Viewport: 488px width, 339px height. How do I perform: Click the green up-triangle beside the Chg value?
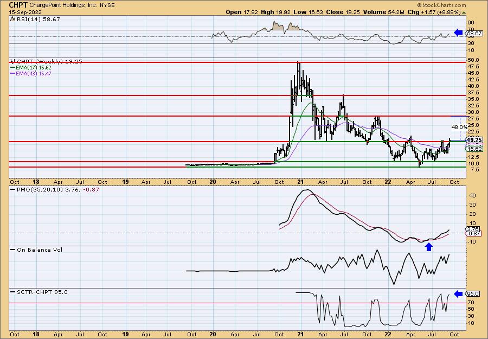464,12
